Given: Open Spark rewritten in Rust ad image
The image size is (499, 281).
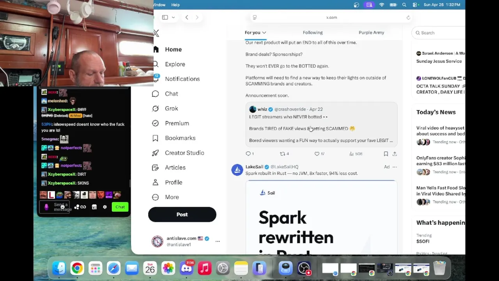Looking at the screenshot, I should point(321,218).
